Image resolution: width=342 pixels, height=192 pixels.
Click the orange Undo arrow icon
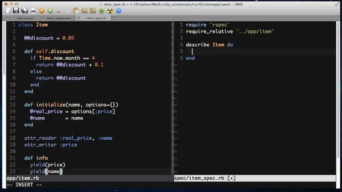click(42, 11)
